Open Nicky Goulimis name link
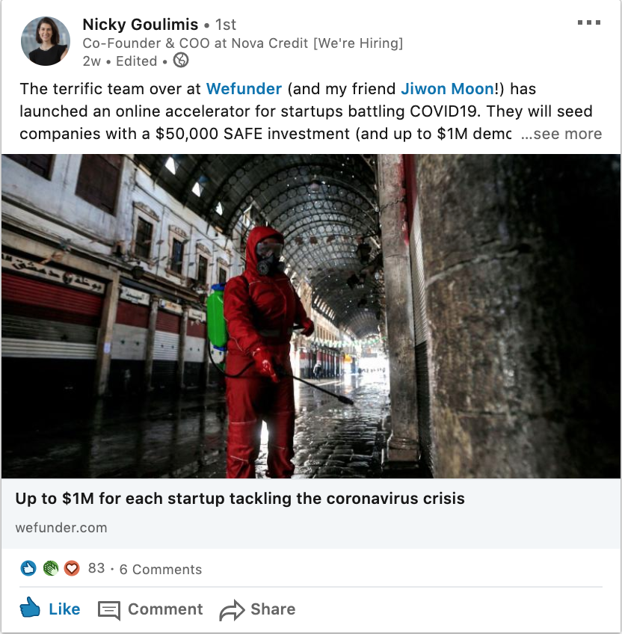The height and width of the screenshot is (634, 622). [x=141, y=25]
